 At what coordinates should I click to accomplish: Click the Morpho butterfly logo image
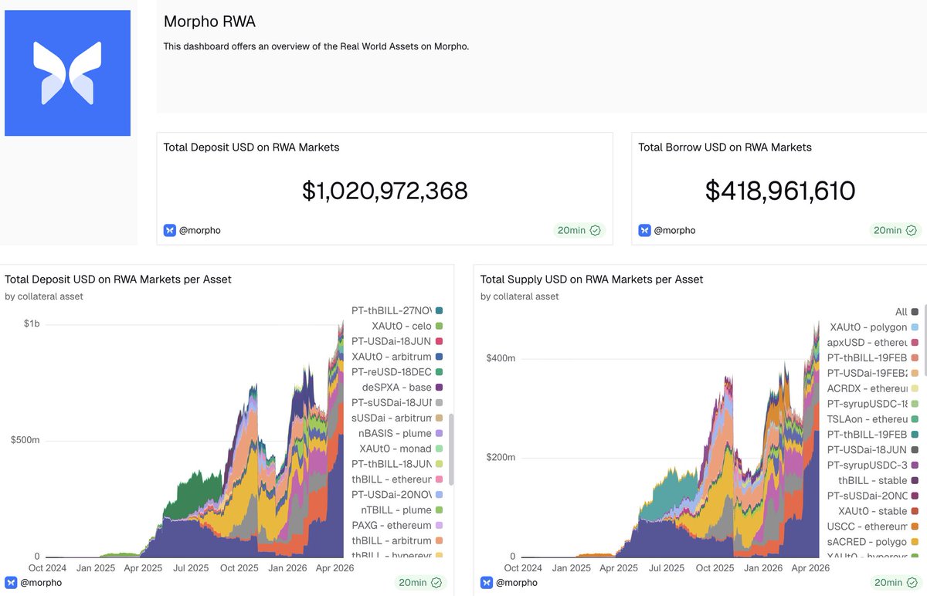68,73
